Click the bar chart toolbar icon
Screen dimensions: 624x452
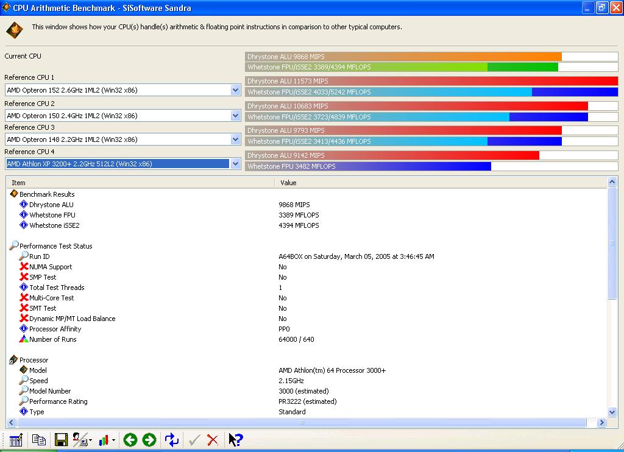click(x=104, y=440)
